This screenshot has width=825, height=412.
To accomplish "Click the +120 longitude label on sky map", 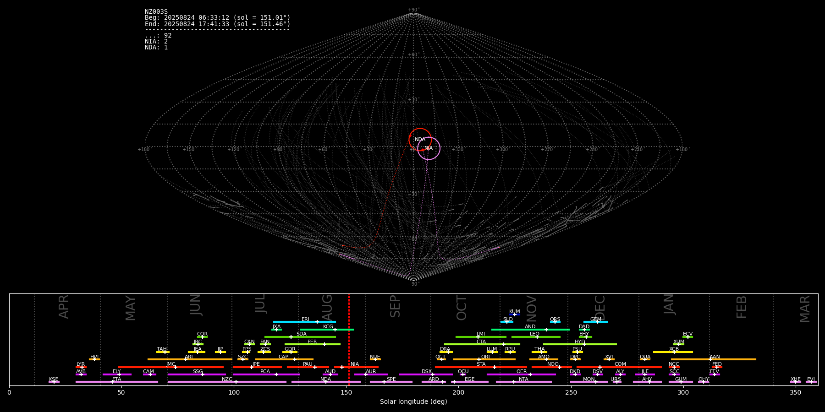I will pos(233,150).
